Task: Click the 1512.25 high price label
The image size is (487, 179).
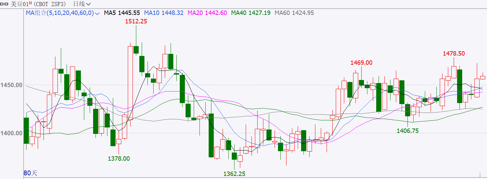Action: 136,21
